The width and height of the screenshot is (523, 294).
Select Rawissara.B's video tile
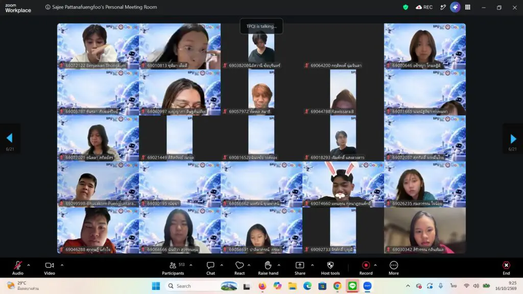pyautogui.click(x=343, y=92)
